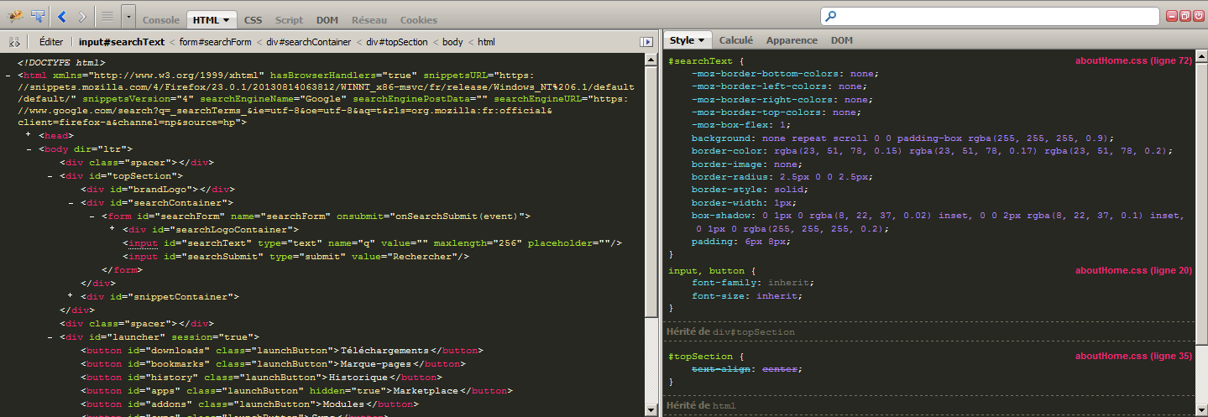
Task: Expand the snippetContainer div node
Action: coord(70,296)
